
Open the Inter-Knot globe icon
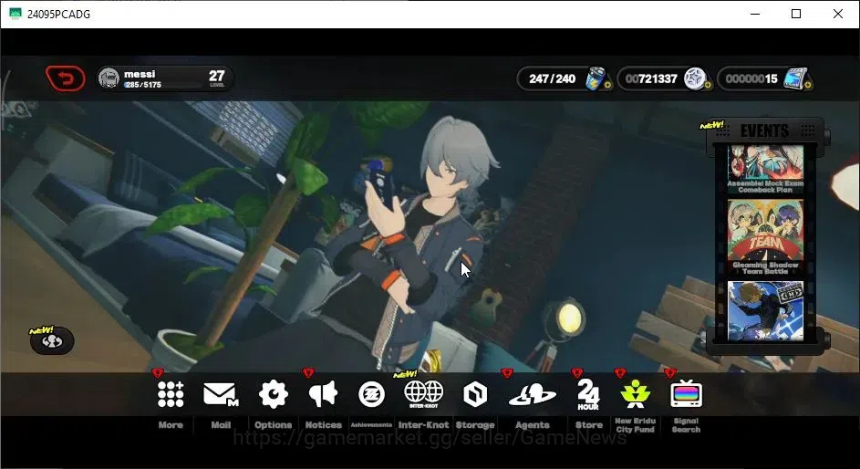[423, 394]
